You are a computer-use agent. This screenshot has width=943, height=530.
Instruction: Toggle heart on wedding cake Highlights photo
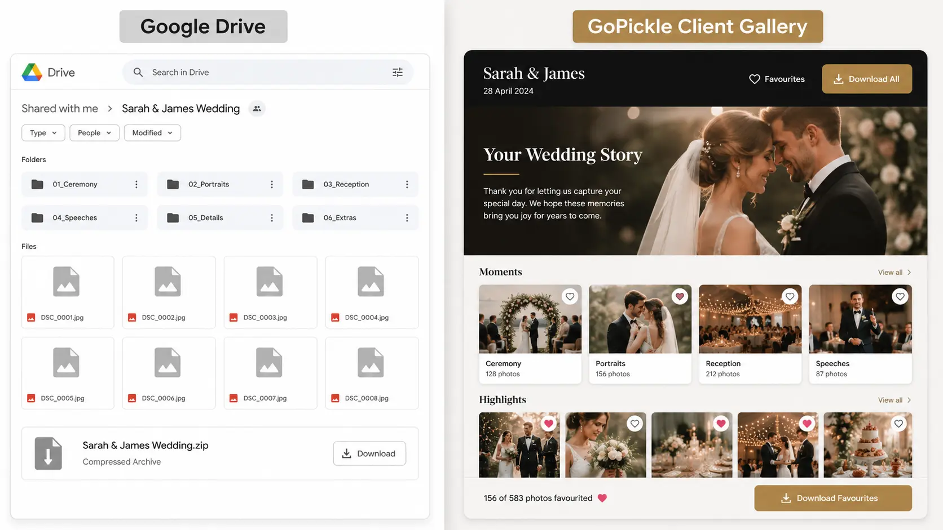pos(898,424)
